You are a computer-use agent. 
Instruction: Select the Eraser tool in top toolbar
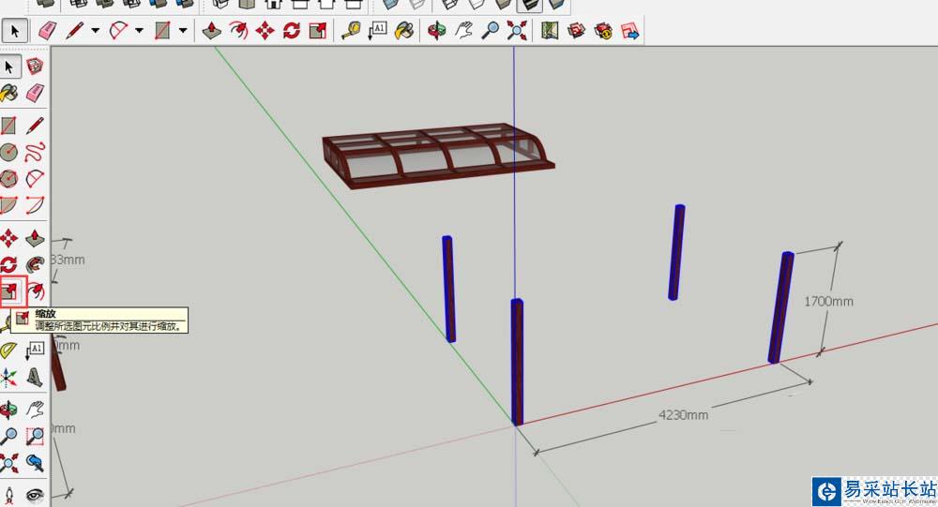point(48,31)
